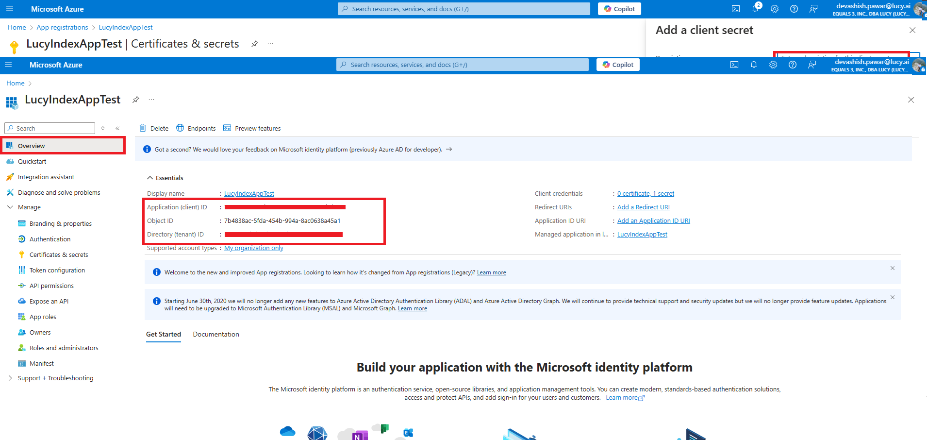Select the Get Started tab
Screen dimensions: 927x440
164,334
